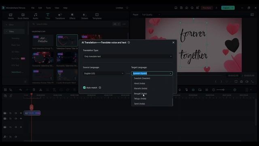Click the black heart in the preview

click(232, 45)
